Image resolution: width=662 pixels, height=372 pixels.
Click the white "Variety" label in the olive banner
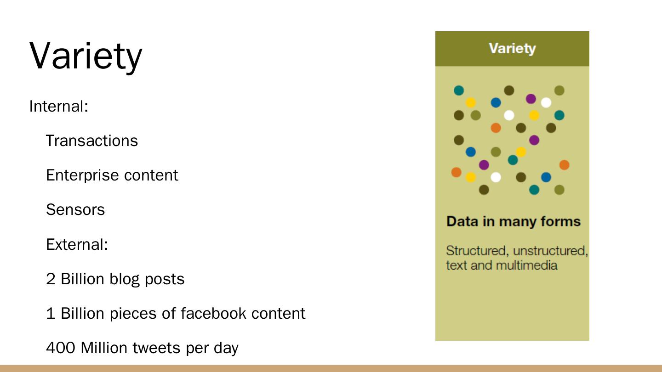pos(512,49)
